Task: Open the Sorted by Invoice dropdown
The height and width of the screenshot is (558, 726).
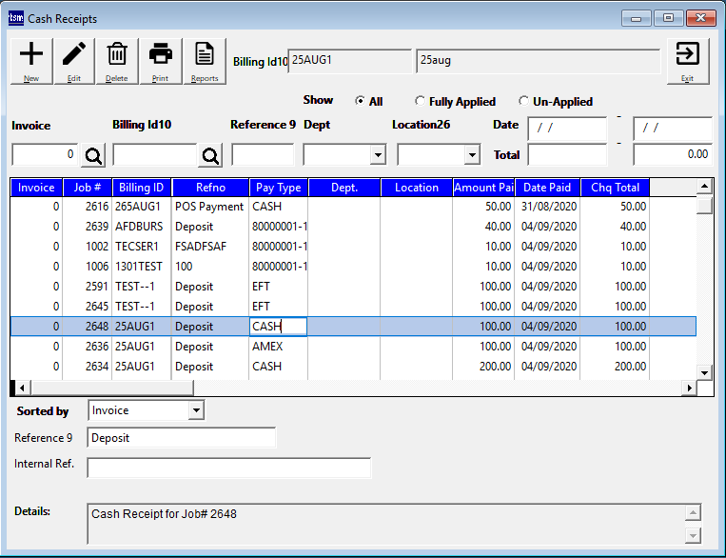Action: pos(196,410)
